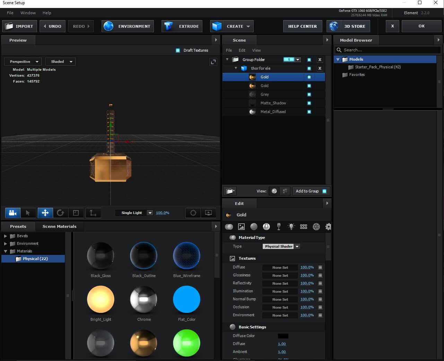This screenshot has width=444, height=361.
Task: Toggle the Draft Textures checkbox
Action: pos(178,50)
